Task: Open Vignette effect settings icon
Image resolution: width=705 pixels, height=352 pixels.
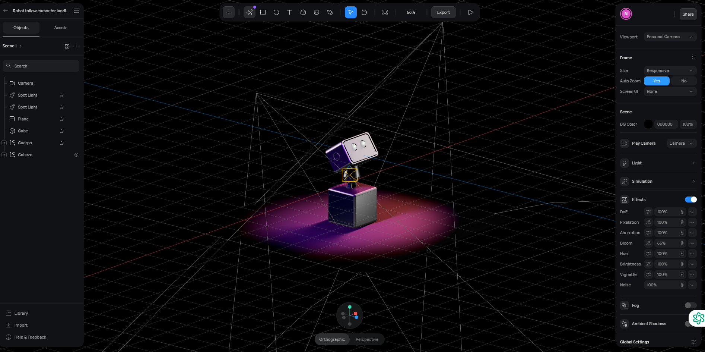Action: coord(648,274)
